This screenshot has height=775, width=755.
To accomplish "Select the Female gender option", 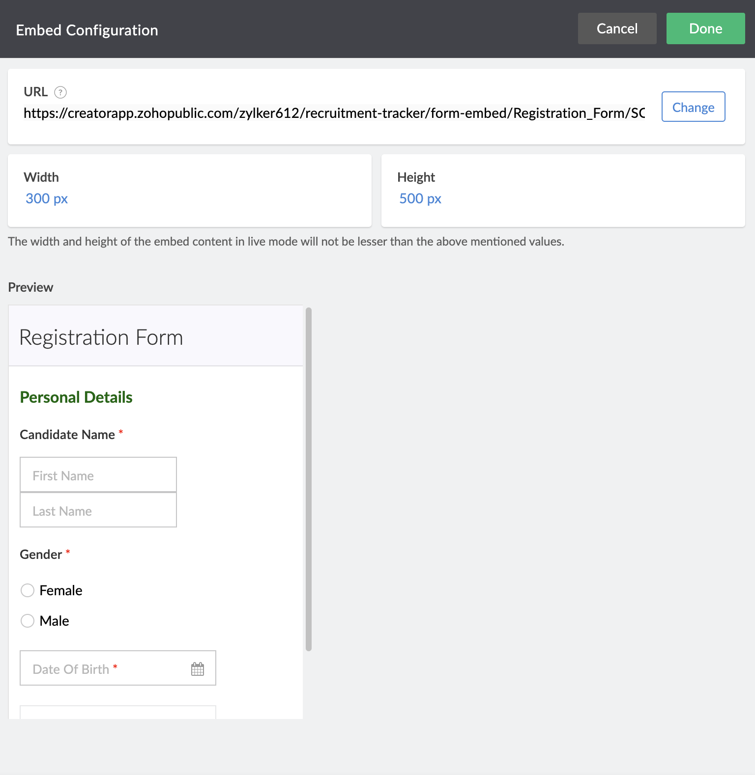I will tap(28, 590).
